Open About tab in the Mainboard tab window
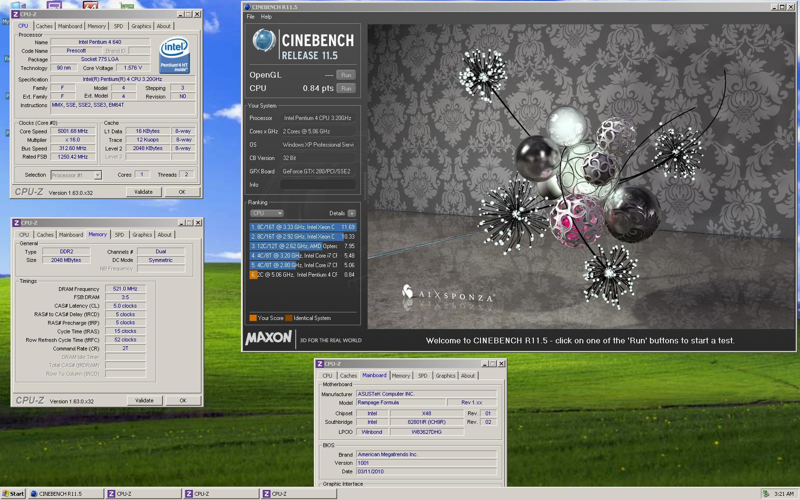Screen dimensions: 800x500 [468, 376]
